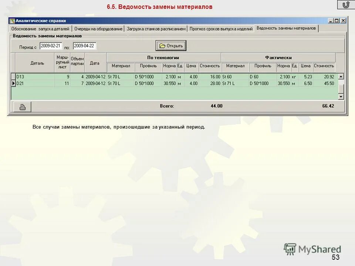The height and width of the screenshot is (266, 355).
Task: Click the scrollbar down arrow
Action: [341, 96]
